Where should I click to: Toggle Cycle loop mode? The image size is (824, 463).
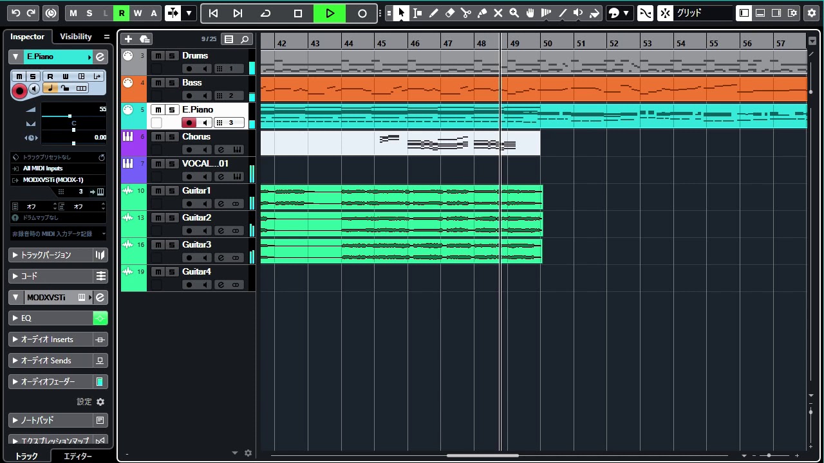pyautogui.click(x=265, y=13)
